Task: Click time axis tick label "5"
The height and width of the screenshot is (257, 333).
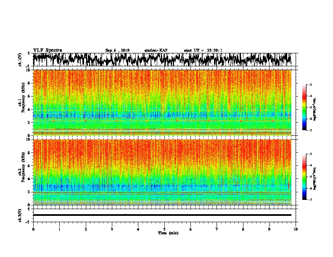Action: (x=164, y=229)
